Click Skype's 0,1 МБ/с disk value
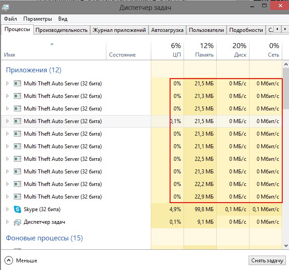 236,209
